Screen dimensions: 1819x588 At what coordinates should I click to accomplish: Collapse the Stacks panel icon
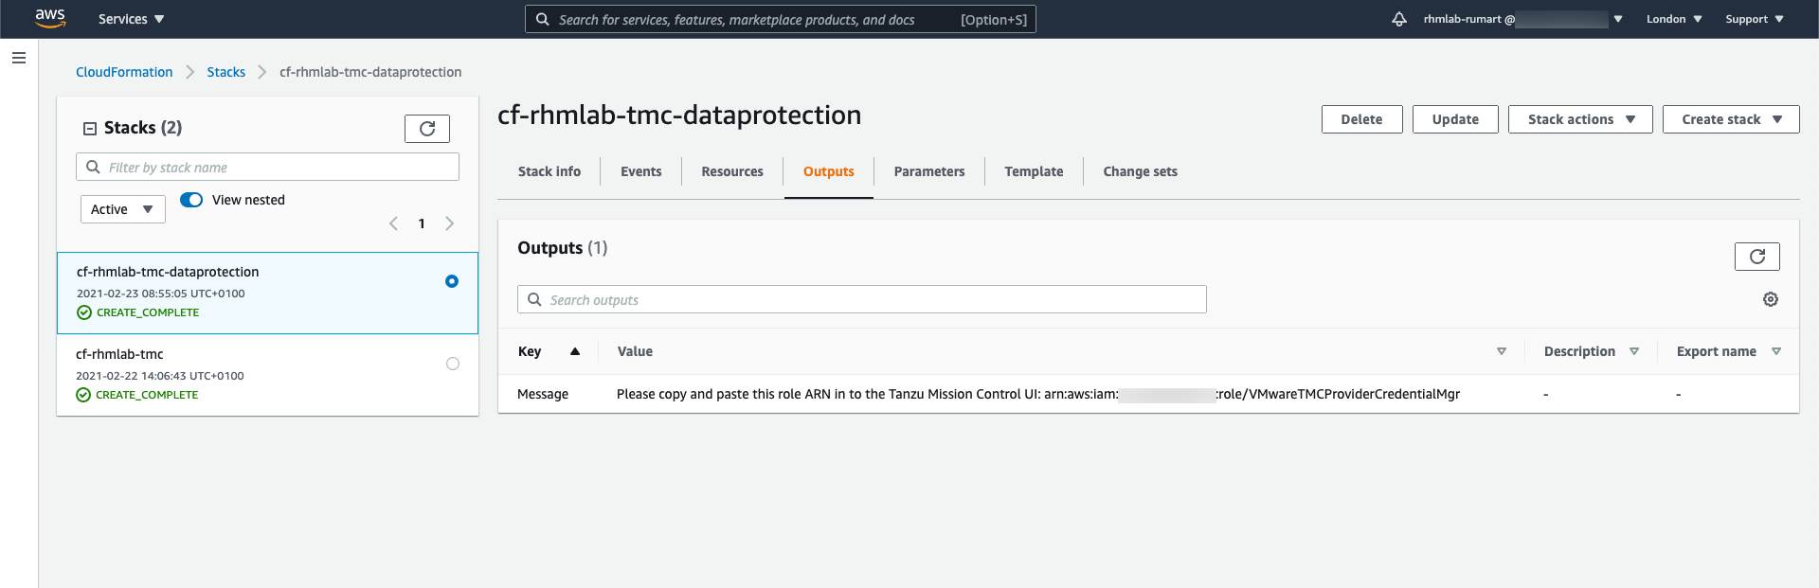click(x=90, y=129)
